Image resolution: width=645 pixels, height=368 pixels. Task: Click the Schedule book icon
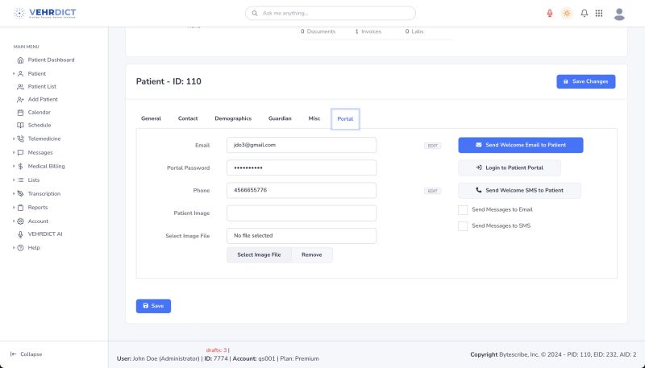click(20, 126)
